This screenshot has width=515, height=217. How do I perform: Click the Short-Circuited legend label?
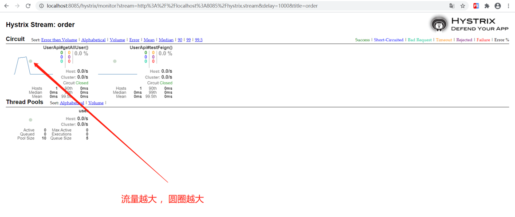pyautogui.click(x=389, y=40)
